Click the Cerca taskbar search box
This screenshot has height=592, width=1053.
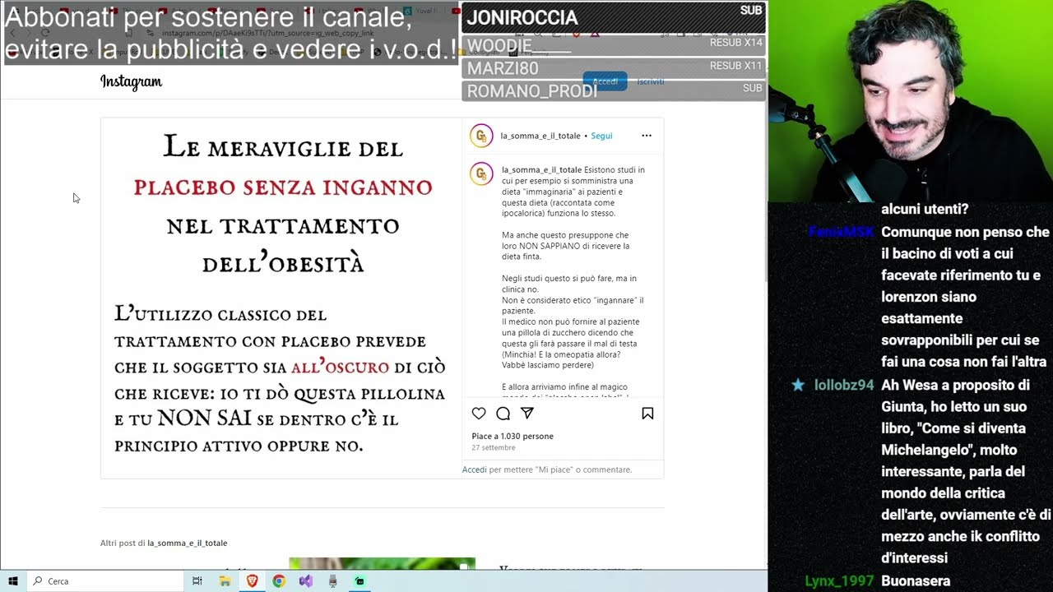105,580
